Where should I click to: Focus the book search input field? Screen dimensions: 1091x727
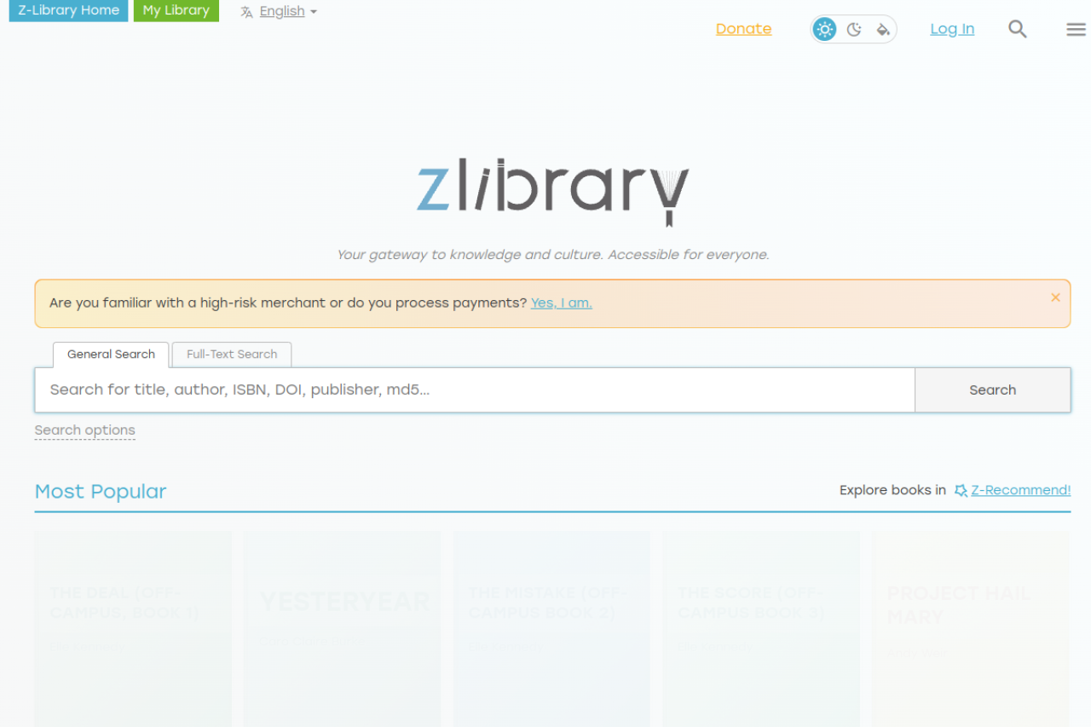coord(475,389)
